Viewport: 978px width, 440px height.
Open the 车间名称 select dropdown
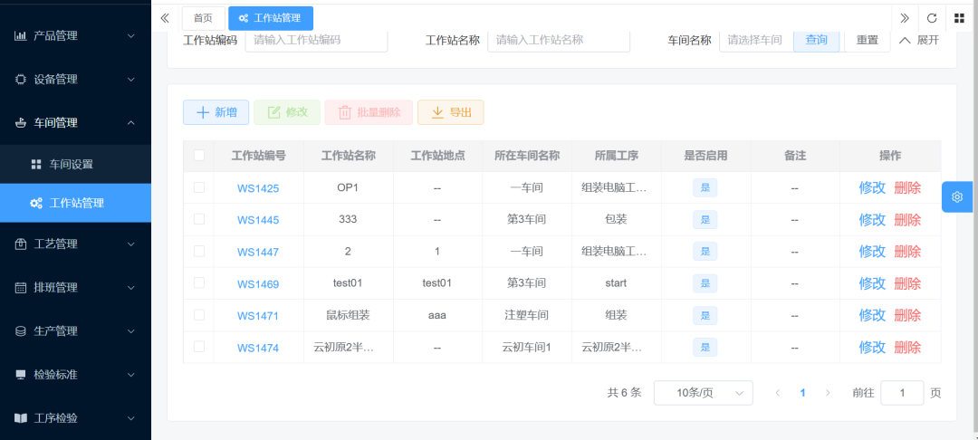tap(755, 40)
